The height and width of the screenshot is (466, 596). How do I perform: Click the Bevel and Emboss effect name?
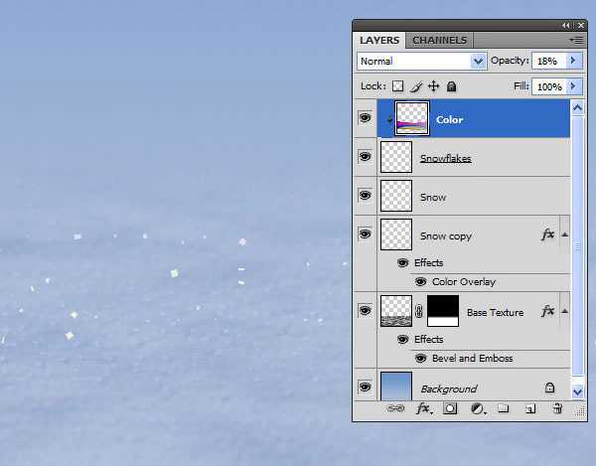[472, 358]
